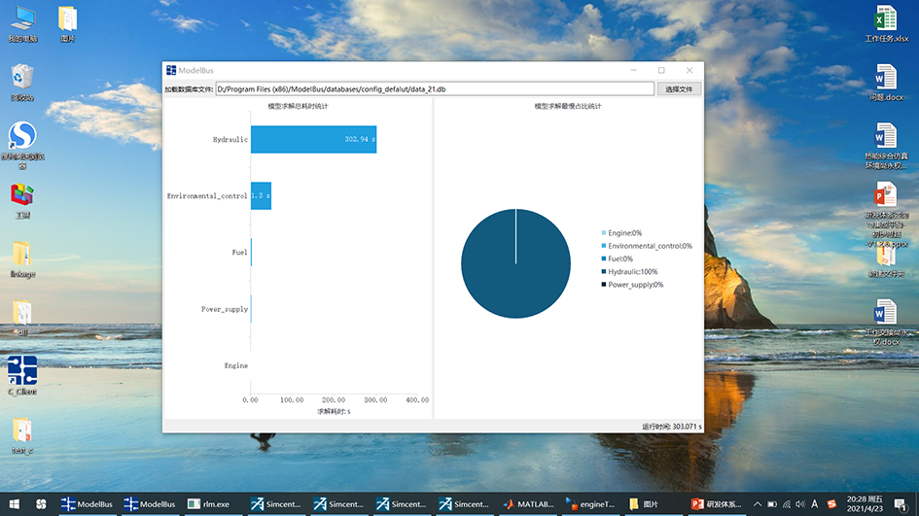
Task: Click the Hydraulic bar in the chart
Action: pos(313,139)
